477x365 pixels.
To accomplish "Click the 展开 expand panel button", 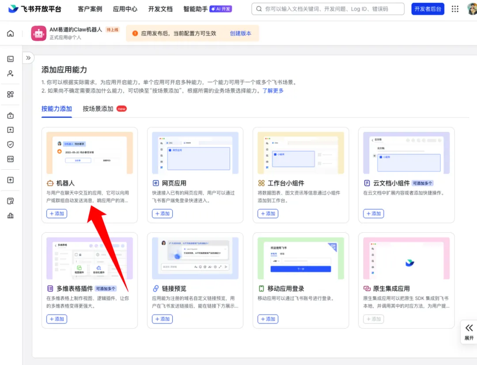I will click(469, 331).
